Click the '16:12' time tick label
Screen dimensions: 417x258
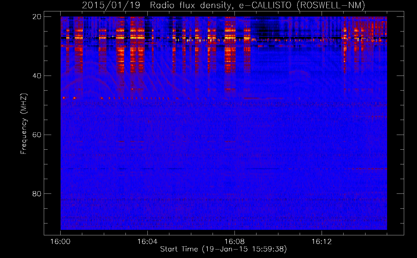(322, 242)
